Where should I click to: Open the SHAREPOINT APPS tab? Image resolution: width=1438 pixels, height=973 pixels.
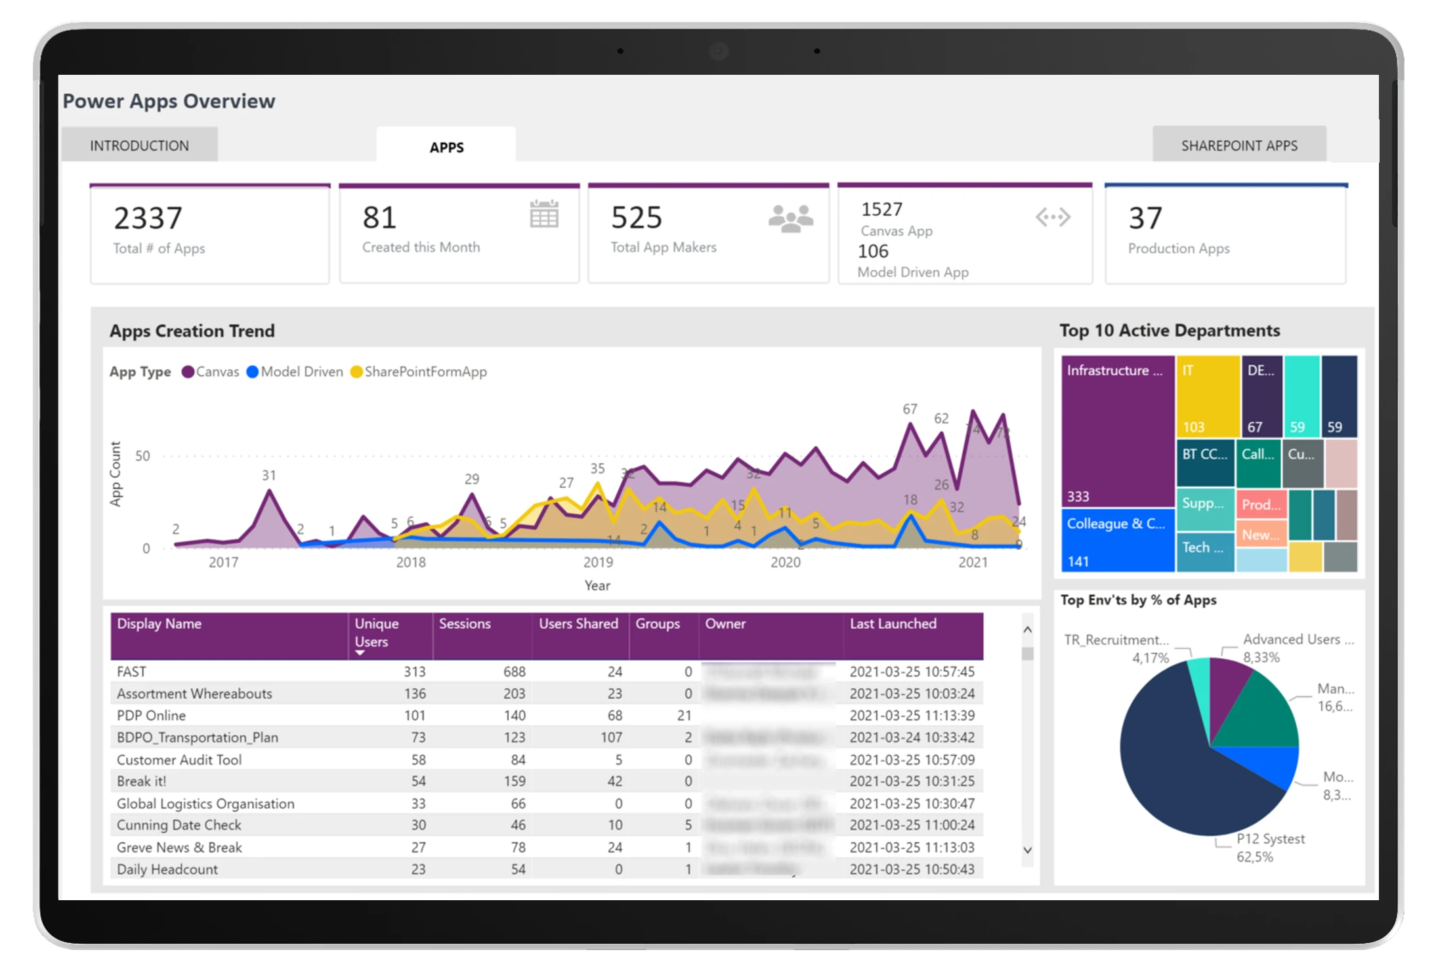tap(1239, 145)
